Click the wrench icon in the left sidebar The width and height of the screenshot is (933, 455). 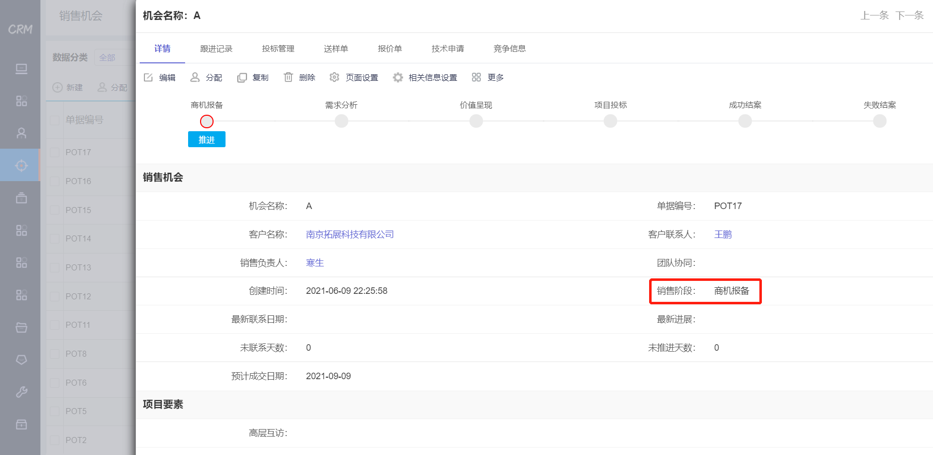point(20,392)
